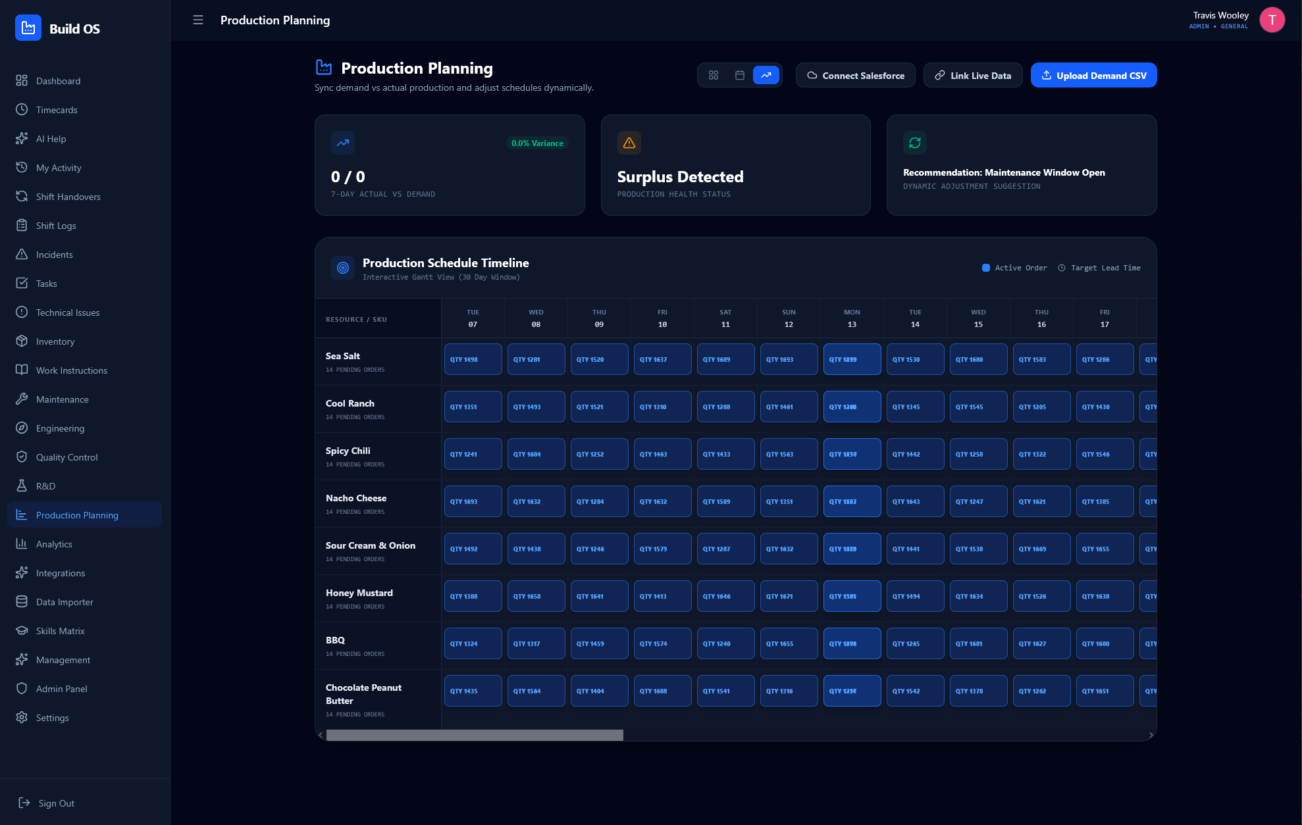Open Analytics bar chart icon
1302x825 pixels.
point(22,543)
